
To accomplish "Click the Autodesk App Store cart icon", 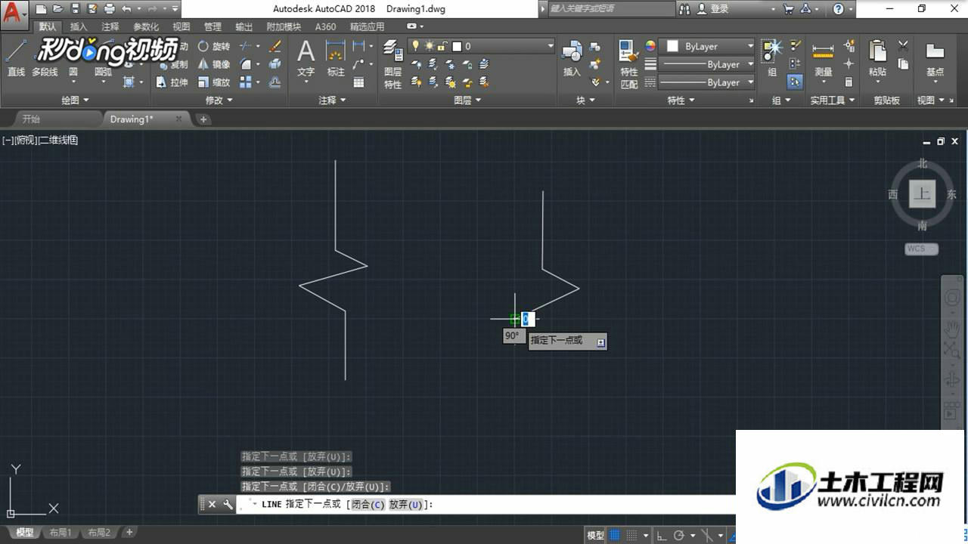I will coord(788,9).
